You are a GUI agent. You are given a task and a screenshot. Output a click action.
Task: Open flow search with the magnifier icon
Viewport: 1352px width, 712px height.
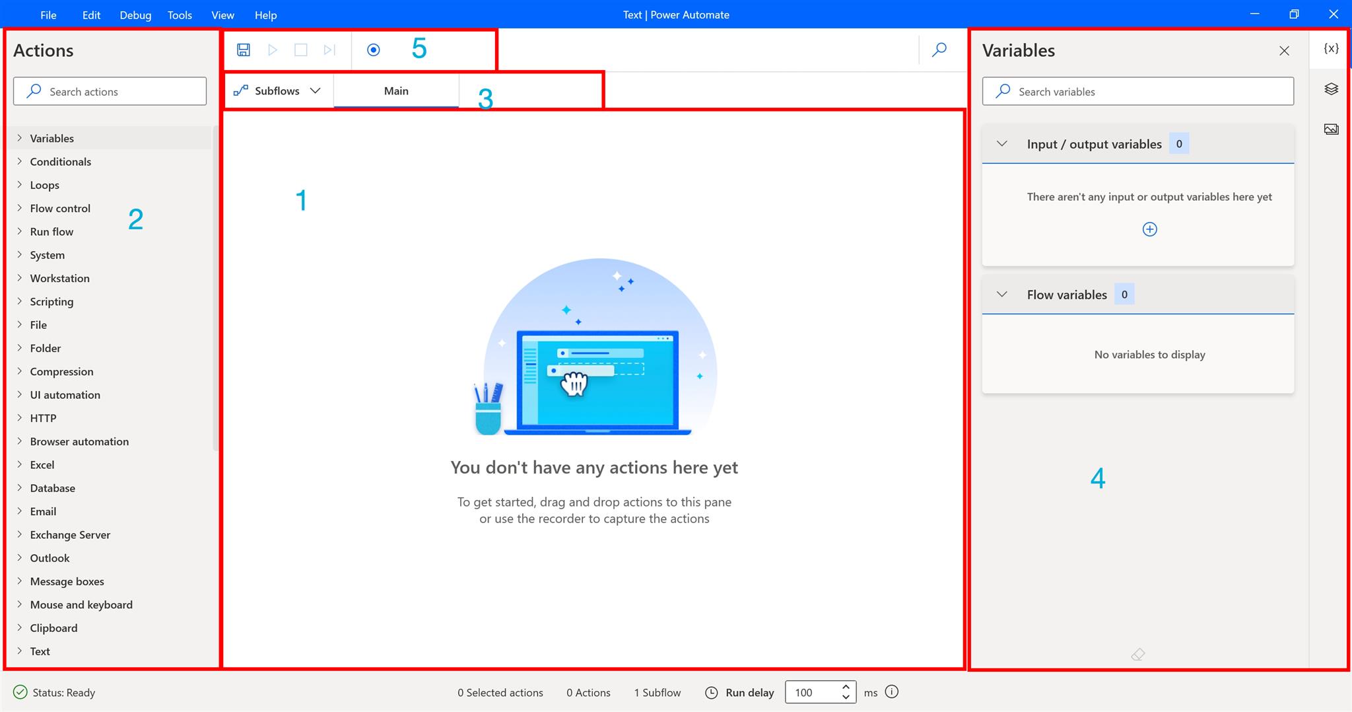939,50
